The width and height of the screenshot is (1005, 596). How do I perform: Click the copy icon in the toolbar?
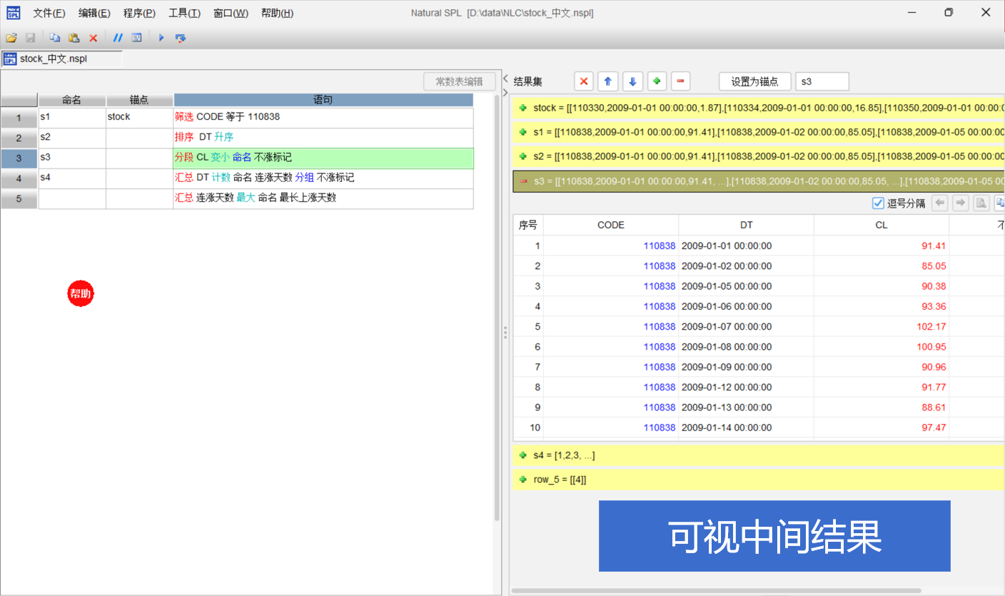point(55,38)
